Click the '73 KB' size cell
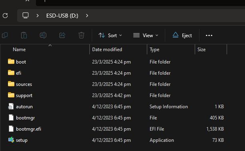The image size is (245, 151). (x=218, y=140)
